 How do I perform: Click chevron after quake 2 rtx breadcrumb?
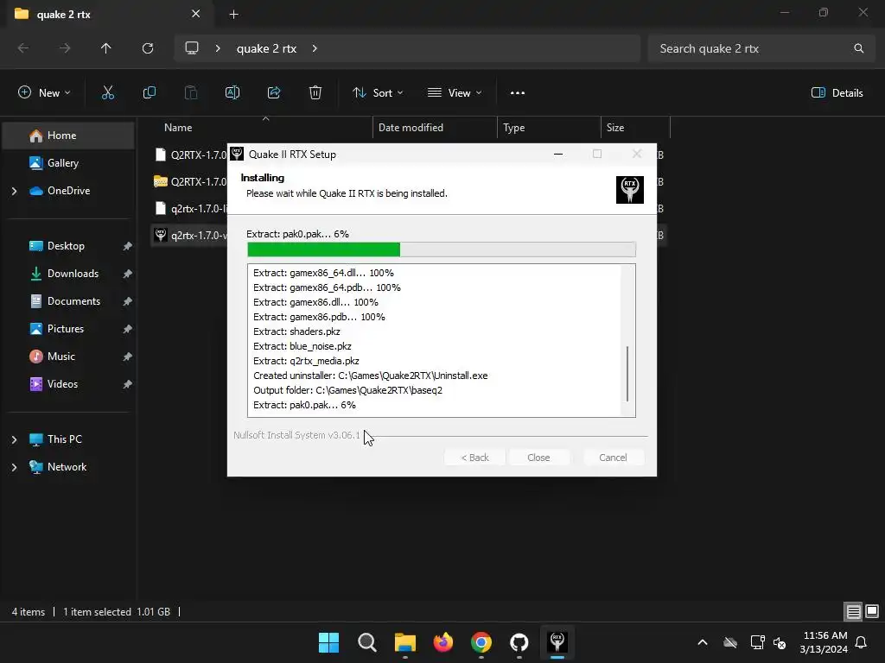[315, 48]
